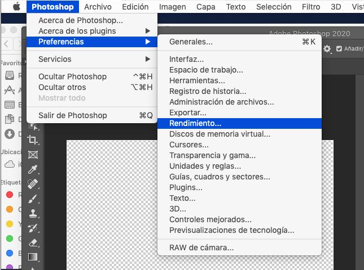The width and height of the screenshot is (364, 270).
Task: Pick the Eyedropper tool
Action: click(32, 169)
